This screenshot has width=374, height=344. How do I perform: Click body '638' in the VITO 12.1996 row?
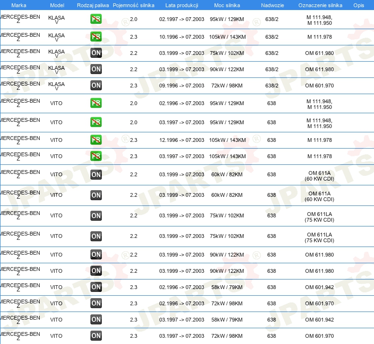272,140
